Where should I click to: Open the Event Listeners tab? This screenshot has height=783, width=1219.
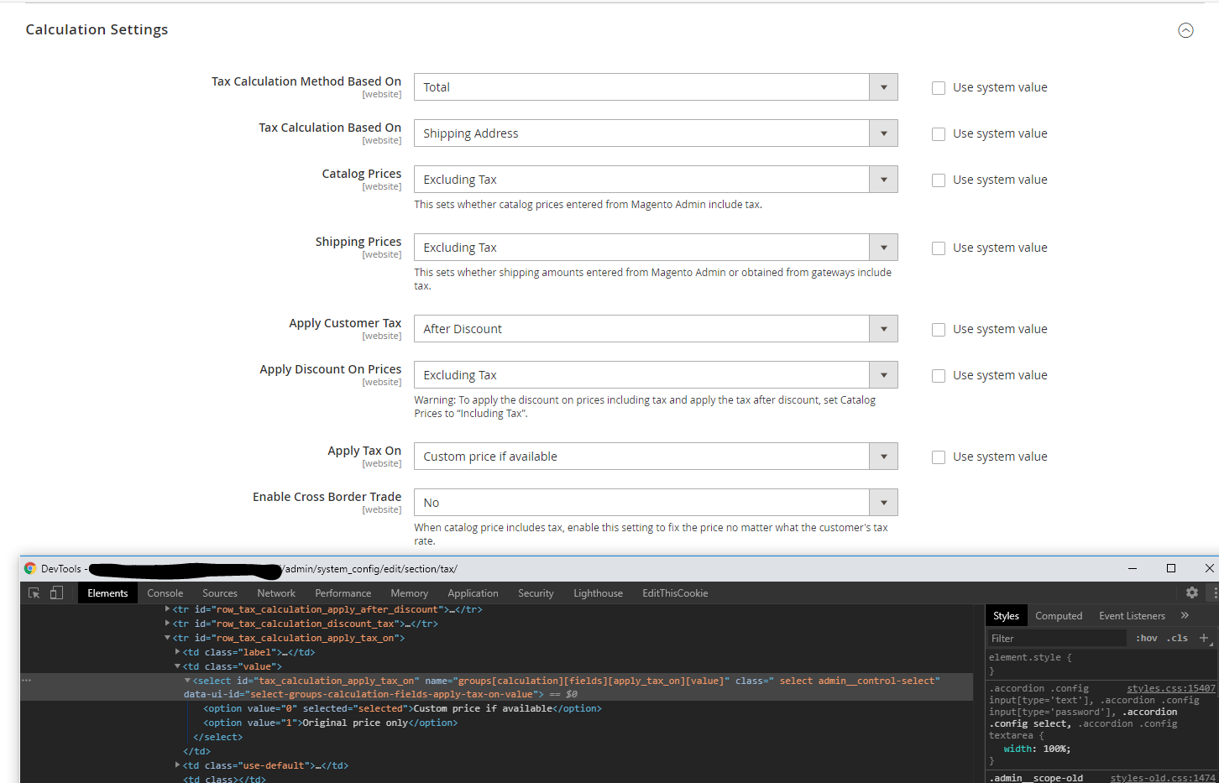[1132, 616]
